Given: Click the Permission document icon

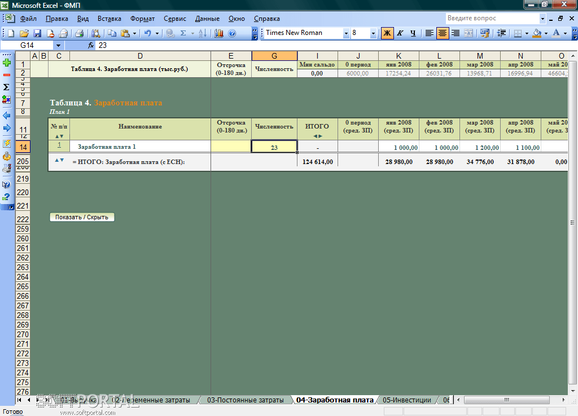Looking at the screenshot, I should click(50, 33).
